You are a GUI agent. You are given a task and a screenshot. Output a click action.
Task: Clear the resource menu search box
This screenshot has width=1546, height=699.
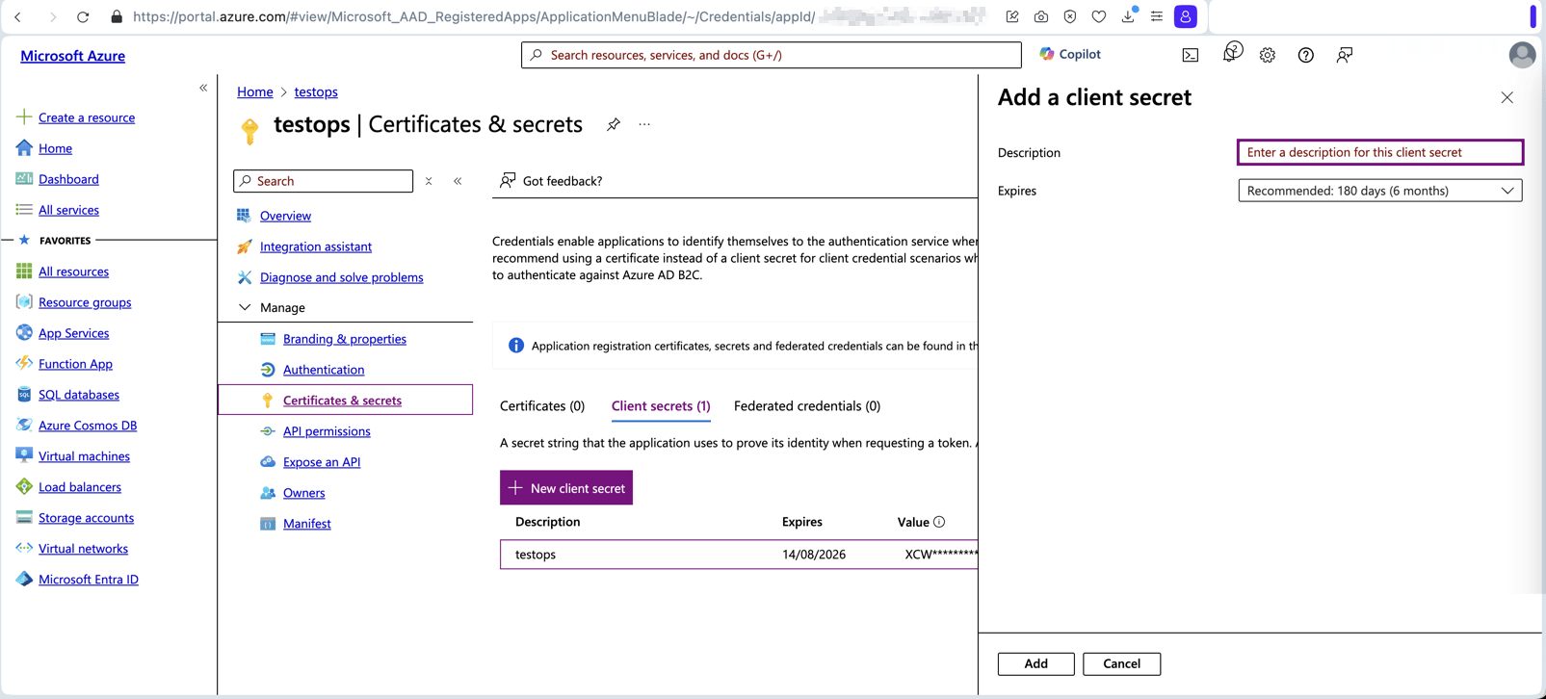(x=429, y=181)
